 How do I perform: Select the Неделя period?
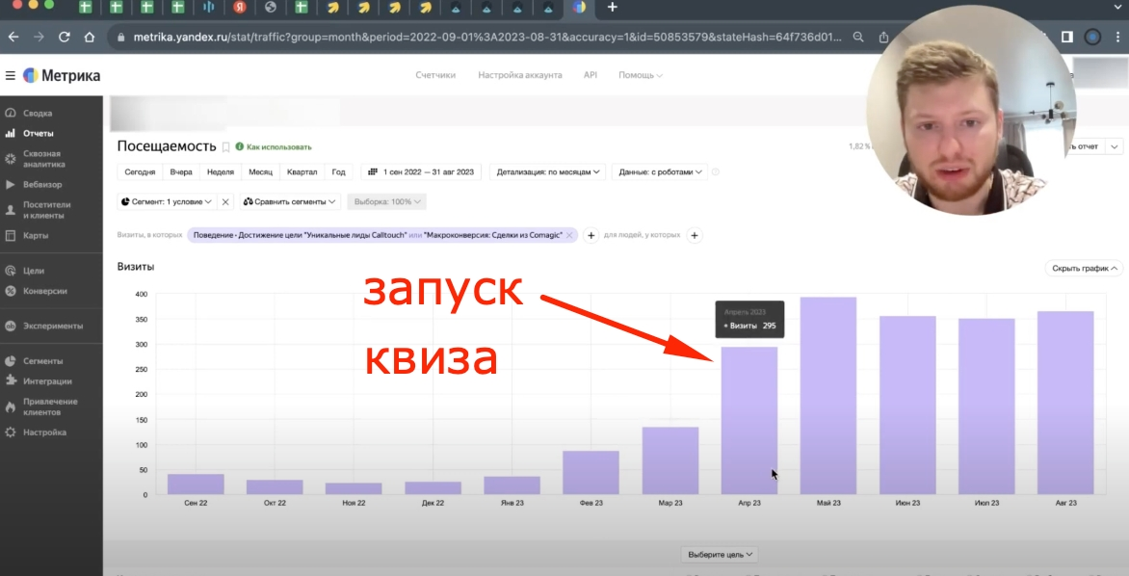(x=221, y=172)
